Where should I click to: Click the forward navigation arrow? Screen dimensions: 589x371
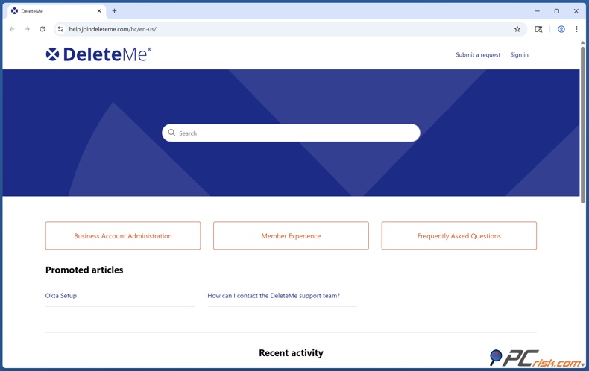pos(27,29)
